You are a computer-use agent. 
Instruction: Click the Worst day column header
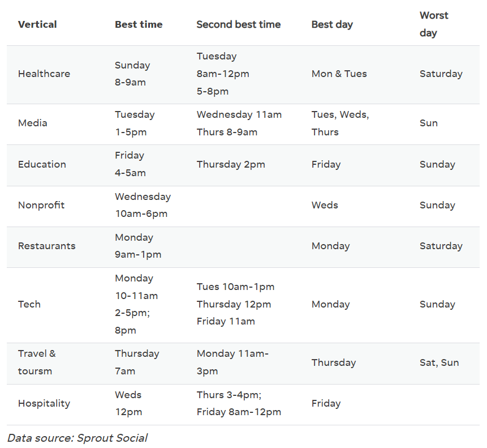coord(434,24)
